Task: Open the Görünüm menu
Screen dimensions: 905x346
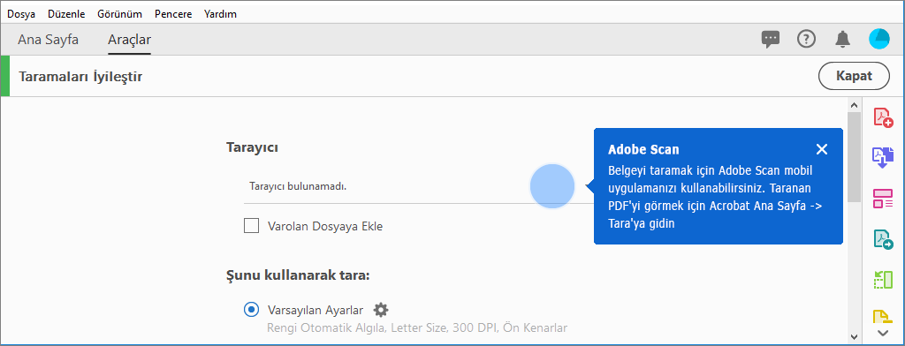Action: tap(119, 14)
